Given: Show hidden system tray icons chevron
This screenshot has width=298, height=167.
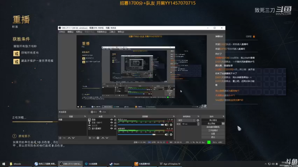Looking at the screenshot, I should pyautogui.click(x=266, y=164).
